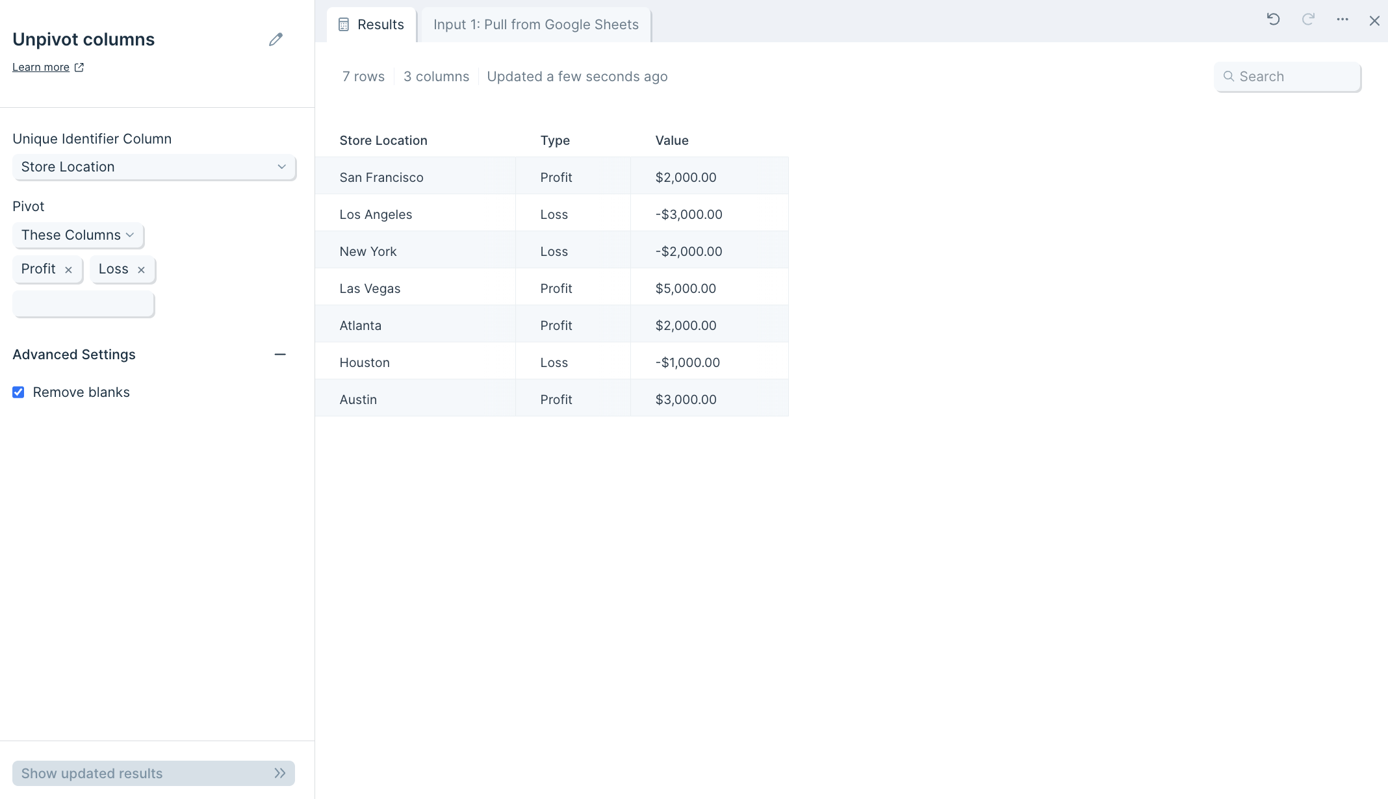The height and width of the screenshot is (799, 1388).
Task: Click the empty pivot column input box
Action: (x=83, y=304)
